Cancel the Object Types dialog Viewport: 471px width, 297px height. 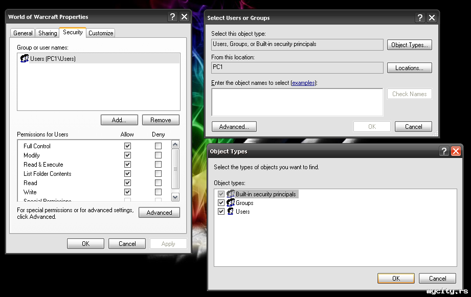click(x=437, y=279)
